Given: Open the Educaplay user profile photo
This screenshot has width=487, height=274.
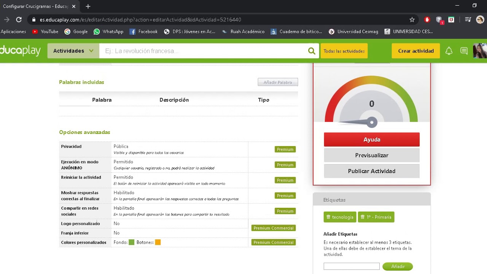Looking at the screenshot, I should point(480,51).
